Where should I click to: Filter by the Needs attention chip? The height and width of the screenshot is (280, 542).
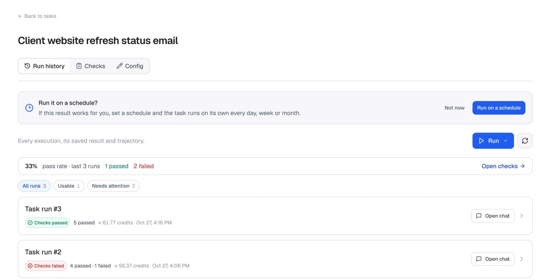click(x=113, y=186)
